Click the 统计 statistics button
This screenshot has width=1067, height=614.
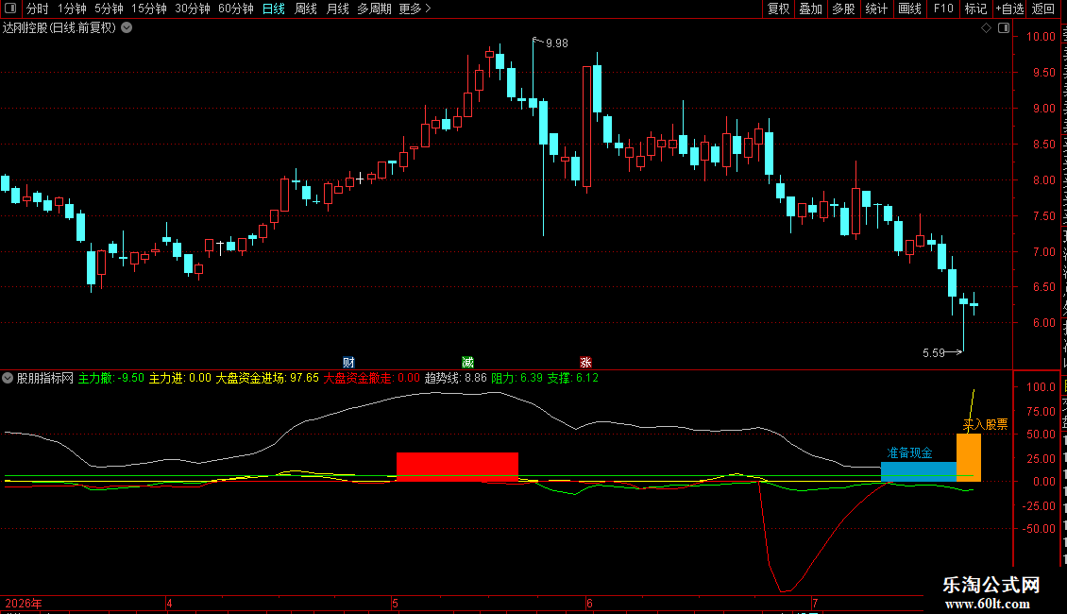tap(876, 9)
